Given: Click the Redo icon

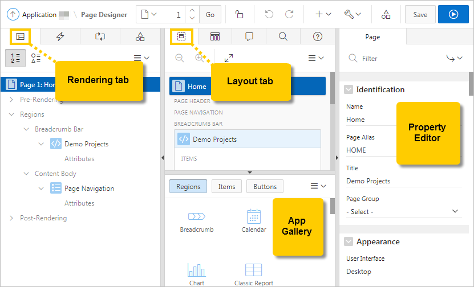Looking at the screenshot, I should [x=289, y=14].
